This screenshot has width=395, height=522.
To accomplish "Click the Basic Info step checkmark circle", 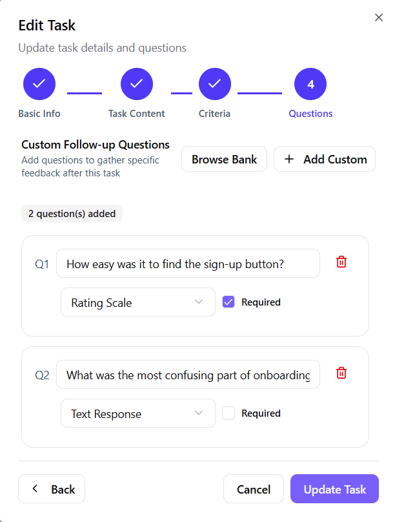I will coord(39,84).
